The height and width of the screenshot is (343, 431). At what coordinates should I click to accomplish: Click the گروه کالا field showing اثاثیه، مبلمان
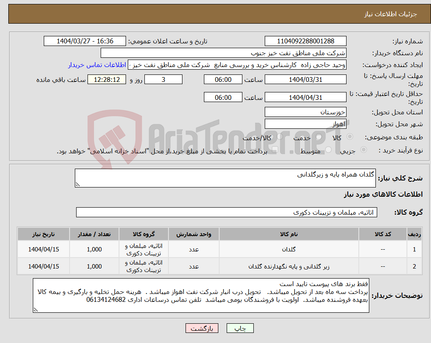point(227,212)
